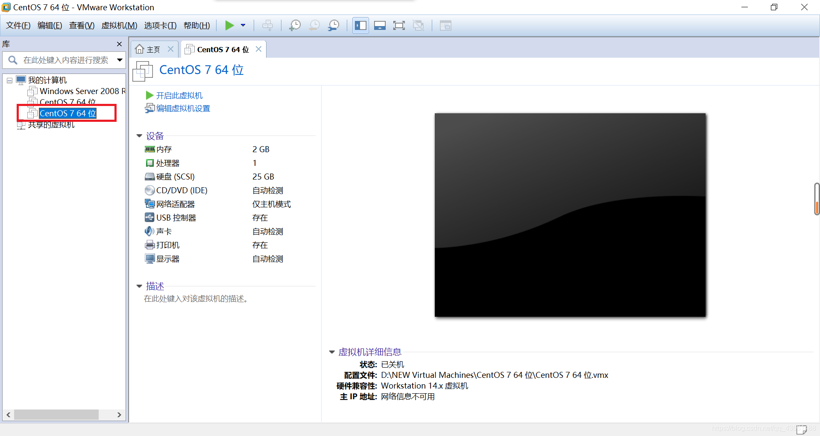Click the home icon on 主页 tab
The width and height of the screenshot is (820, 436).
pyautogui.click(x=140, y=49)
